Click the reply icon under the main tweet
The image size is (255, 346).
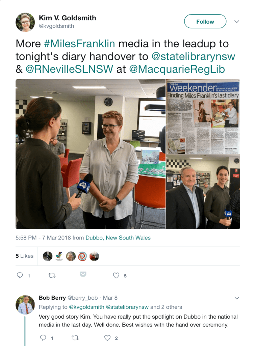click(20, 275)
